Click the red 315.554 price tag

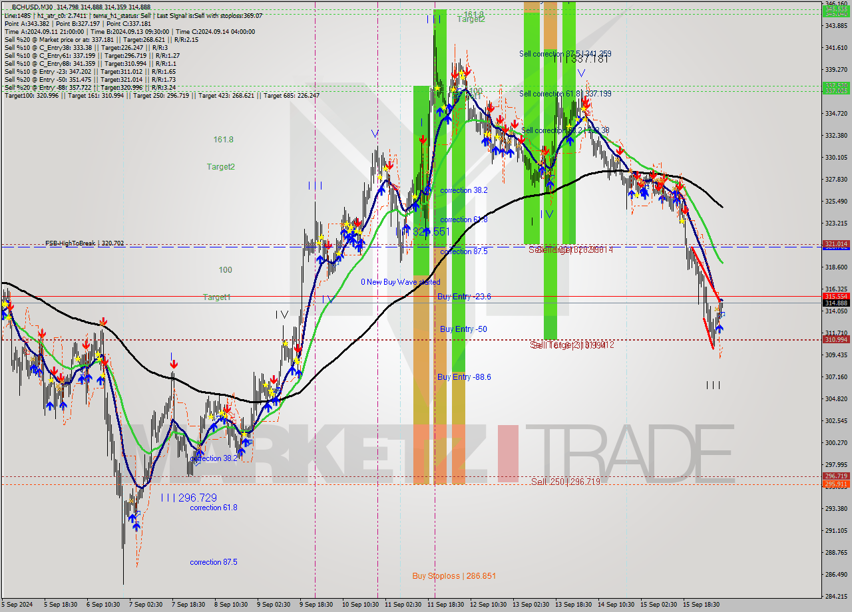(x=836, y=296)
